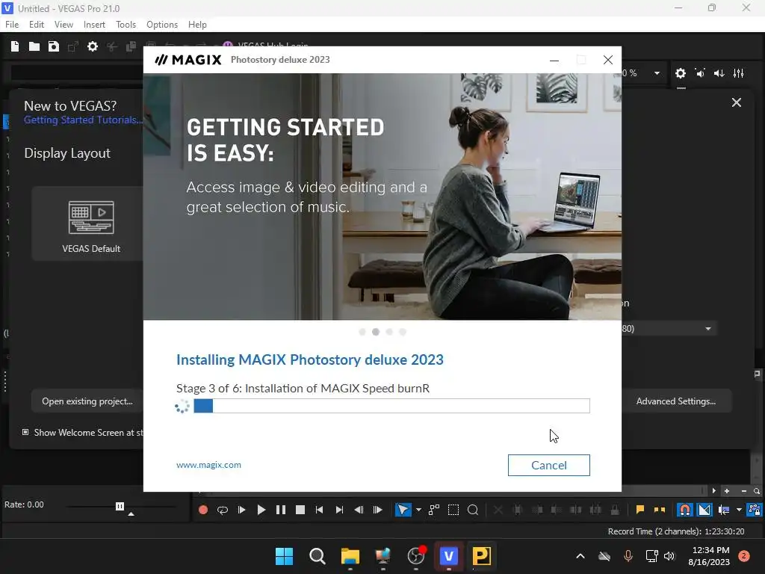This screenshot has height=574, width=765.
Task: Open the View menu
Action: coord(64,25)
